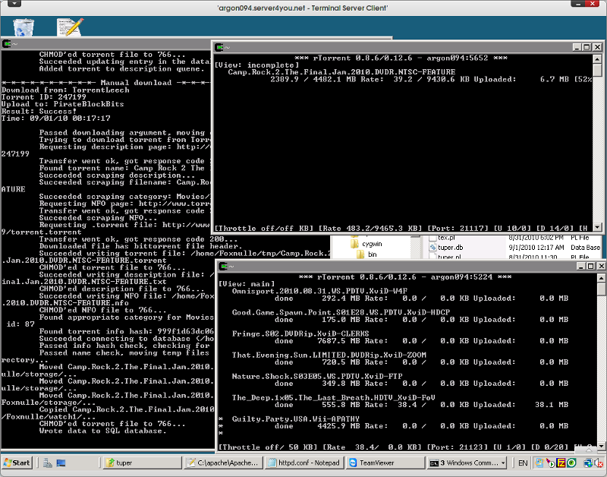Maximize the argon094:5652 rTorrent window
The width and height of the screenshot is (607, 477).
587,47
